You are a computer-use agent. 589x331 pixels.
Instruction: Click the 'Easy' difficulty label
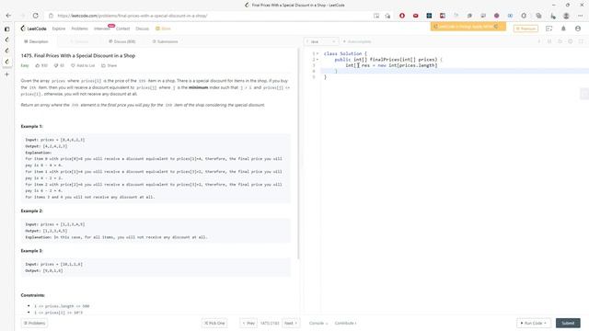coord(25,65)
